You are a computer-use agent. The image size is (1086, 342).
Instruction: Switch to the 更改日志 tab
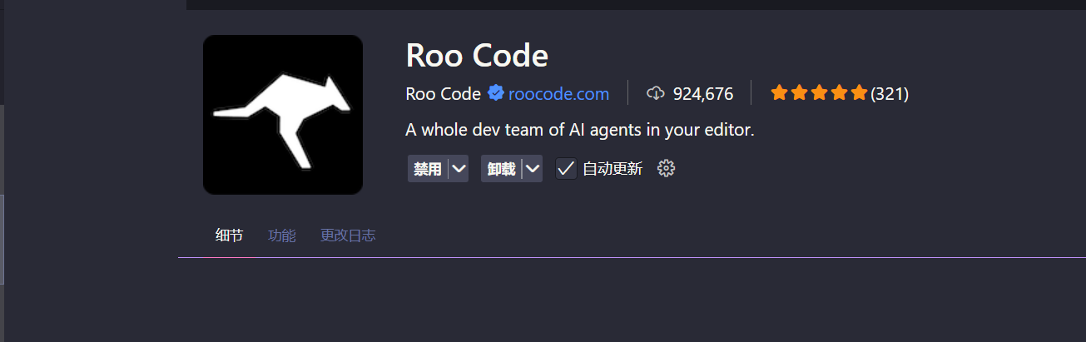348,235
